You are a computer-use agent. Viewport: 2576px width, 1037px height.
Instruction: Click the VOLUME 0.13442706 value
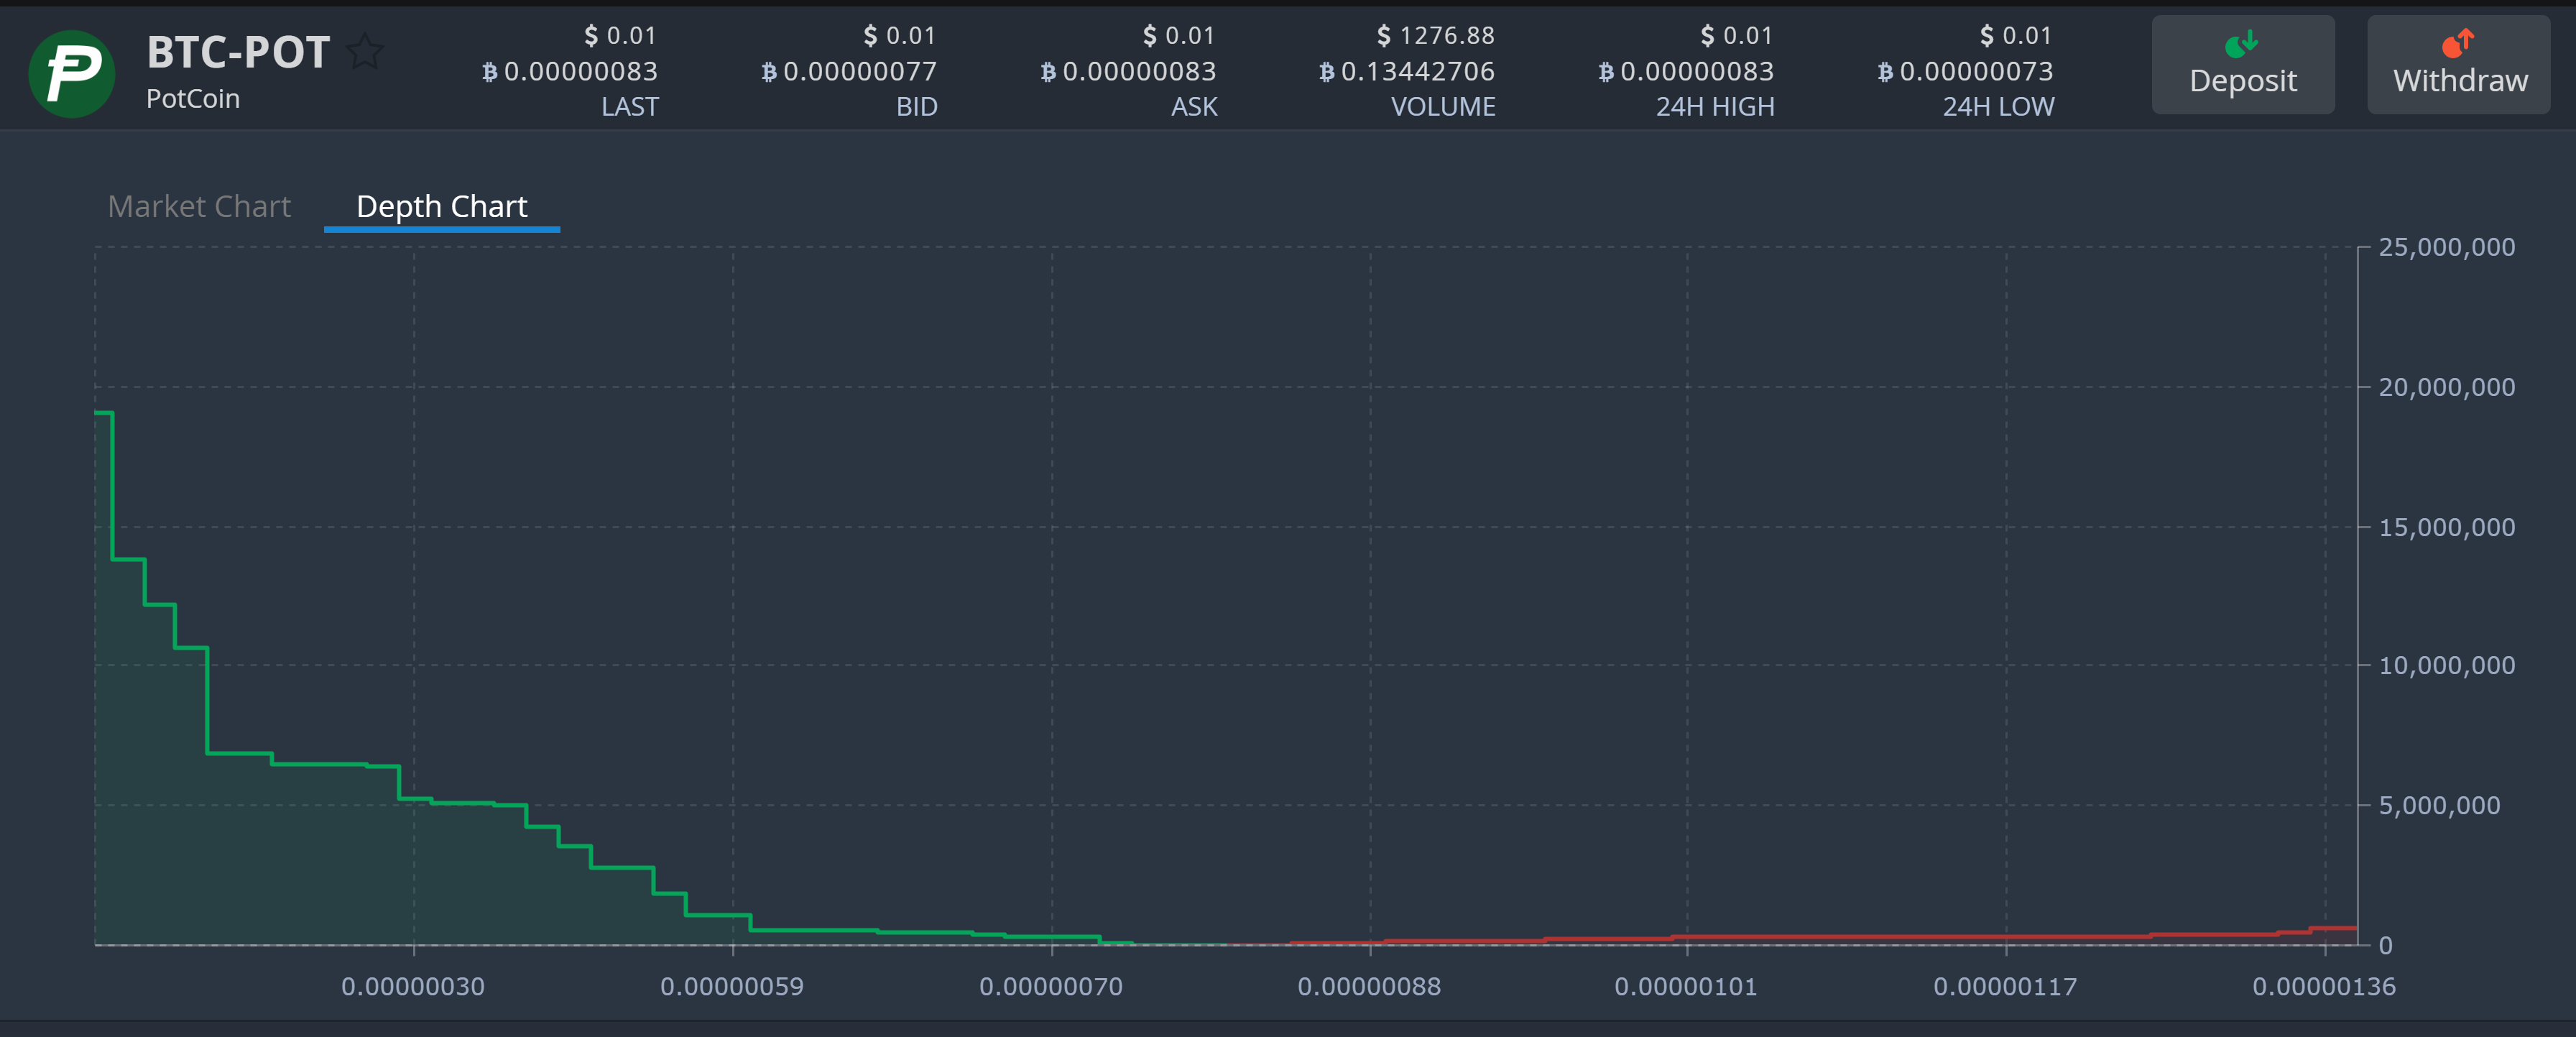(x=1406, y=71)
